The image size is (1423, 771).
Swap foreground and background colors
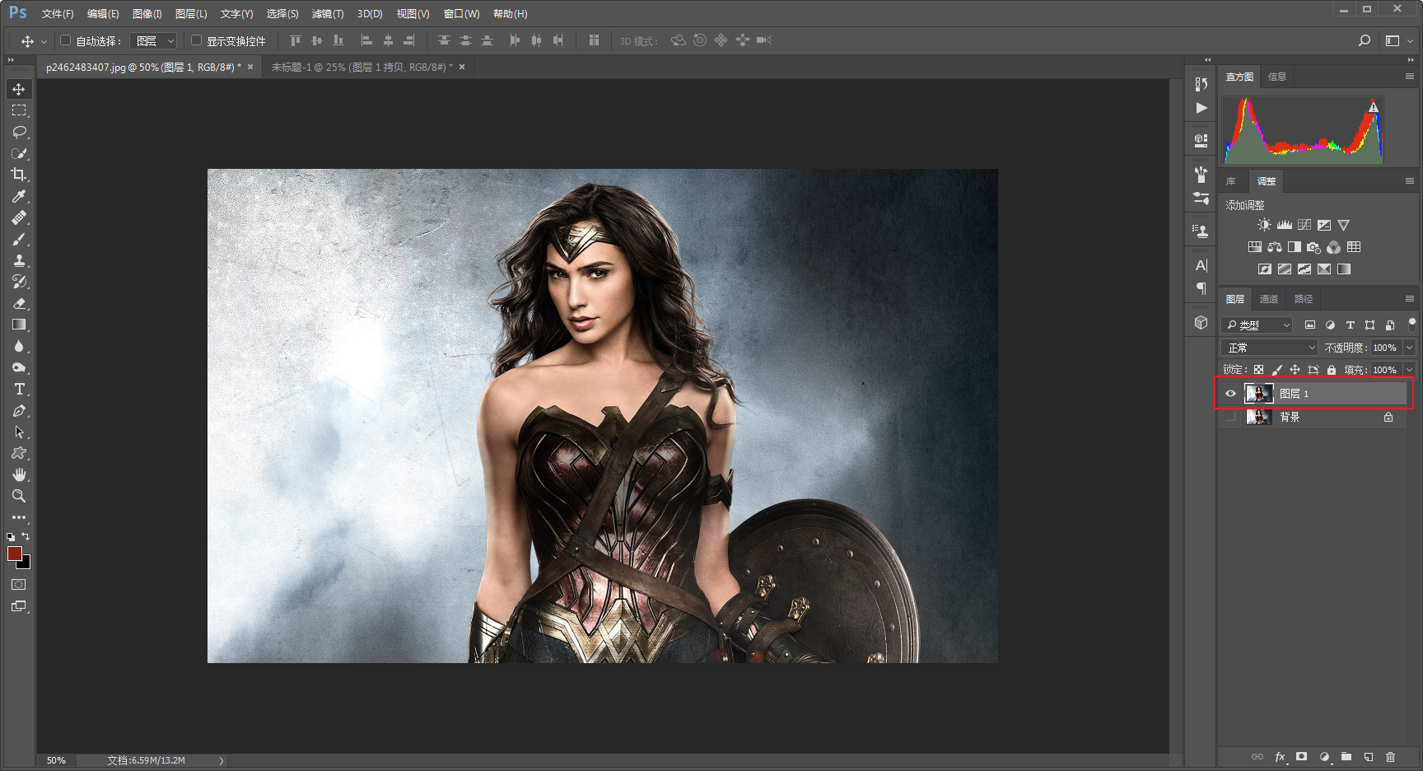[26, 536]
